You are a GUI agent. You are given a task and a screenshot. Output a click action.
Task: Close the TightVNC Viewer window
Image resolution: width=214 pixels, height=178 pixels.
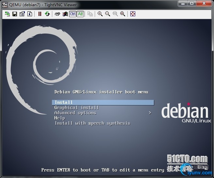pos(204,3)
